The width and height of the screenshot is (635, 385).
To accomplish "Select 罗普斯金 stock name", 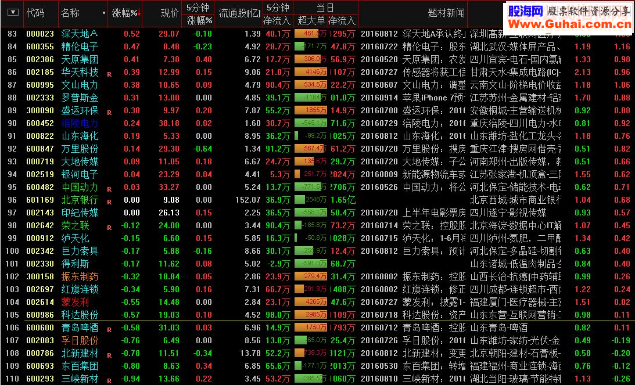I will 80,98.
